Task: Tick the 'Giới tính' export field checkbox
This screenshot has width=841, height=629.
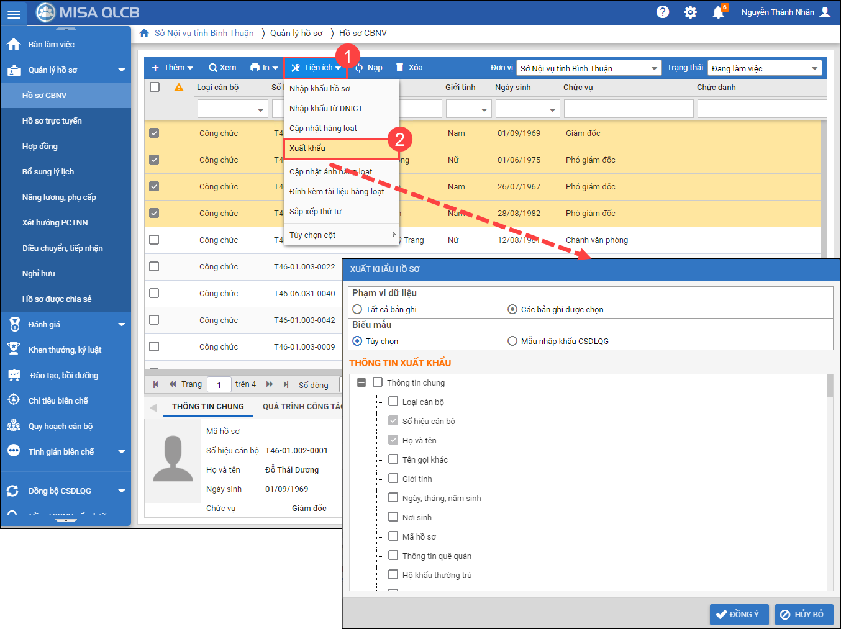Action: coord(393,478)
